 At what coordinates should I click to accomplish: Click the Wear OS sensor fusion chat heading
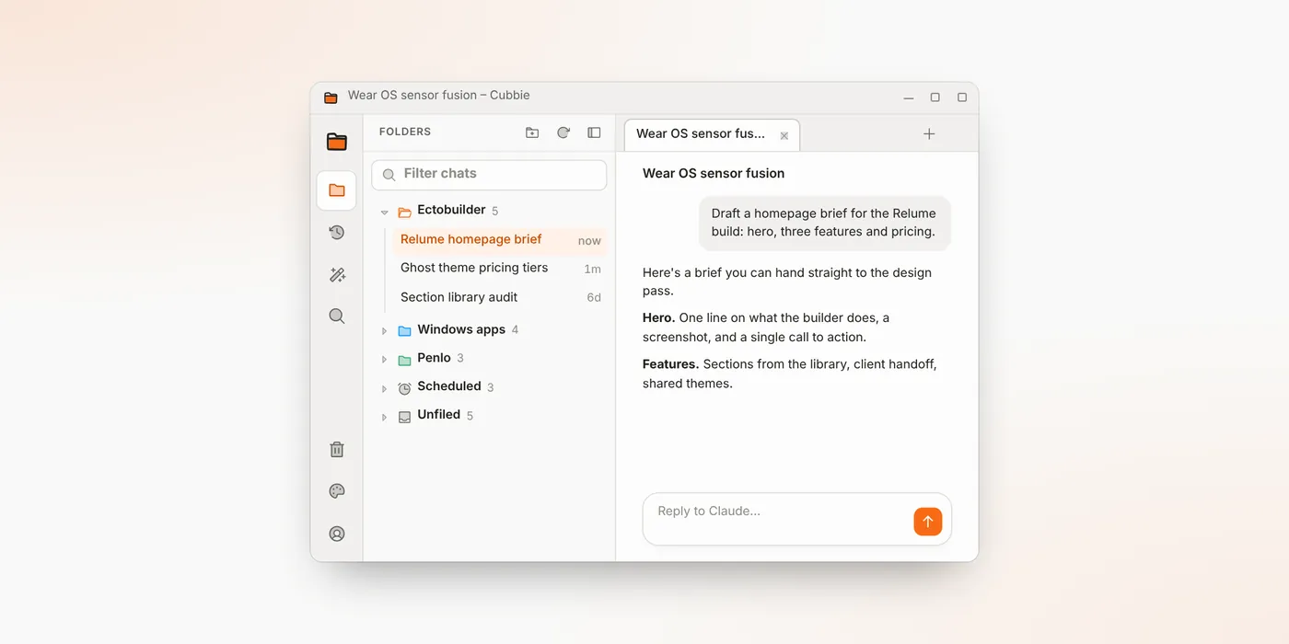[714, 173]
